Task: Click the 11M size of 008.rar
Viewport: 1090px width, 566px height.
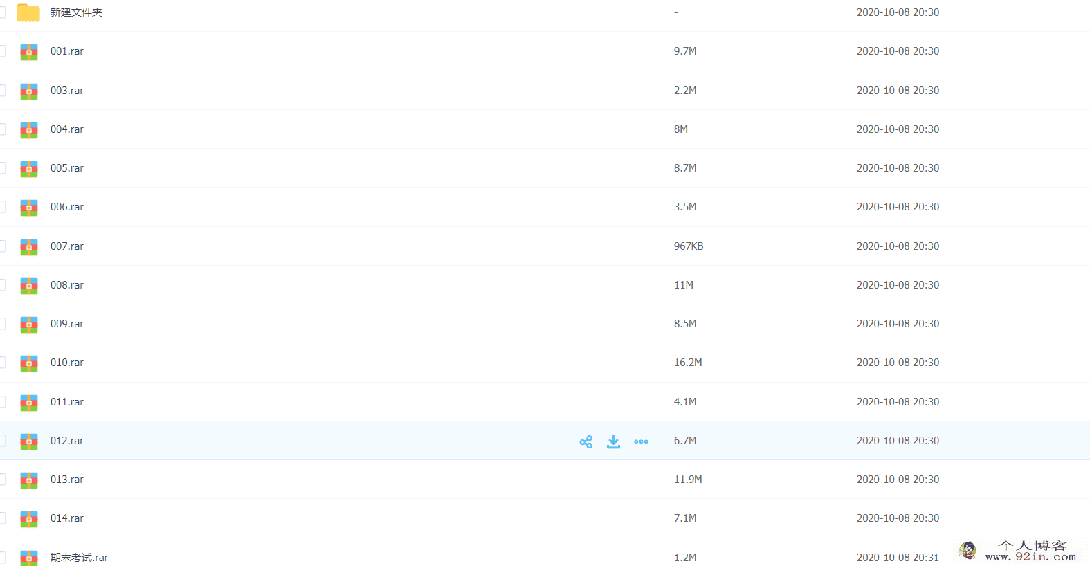Action: point(684,285)
